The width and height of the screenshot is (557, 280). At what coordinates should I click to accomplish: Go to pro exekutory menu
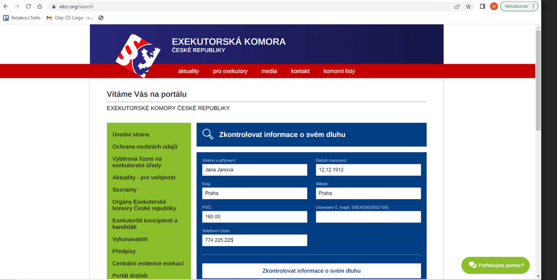tap(230, 71)
